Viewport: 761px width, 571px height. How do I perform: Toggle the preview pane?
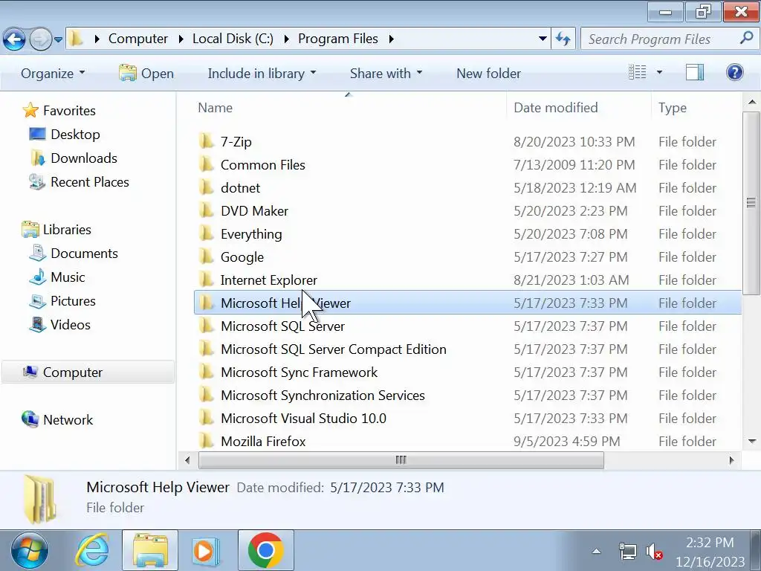tap(695, 72)
